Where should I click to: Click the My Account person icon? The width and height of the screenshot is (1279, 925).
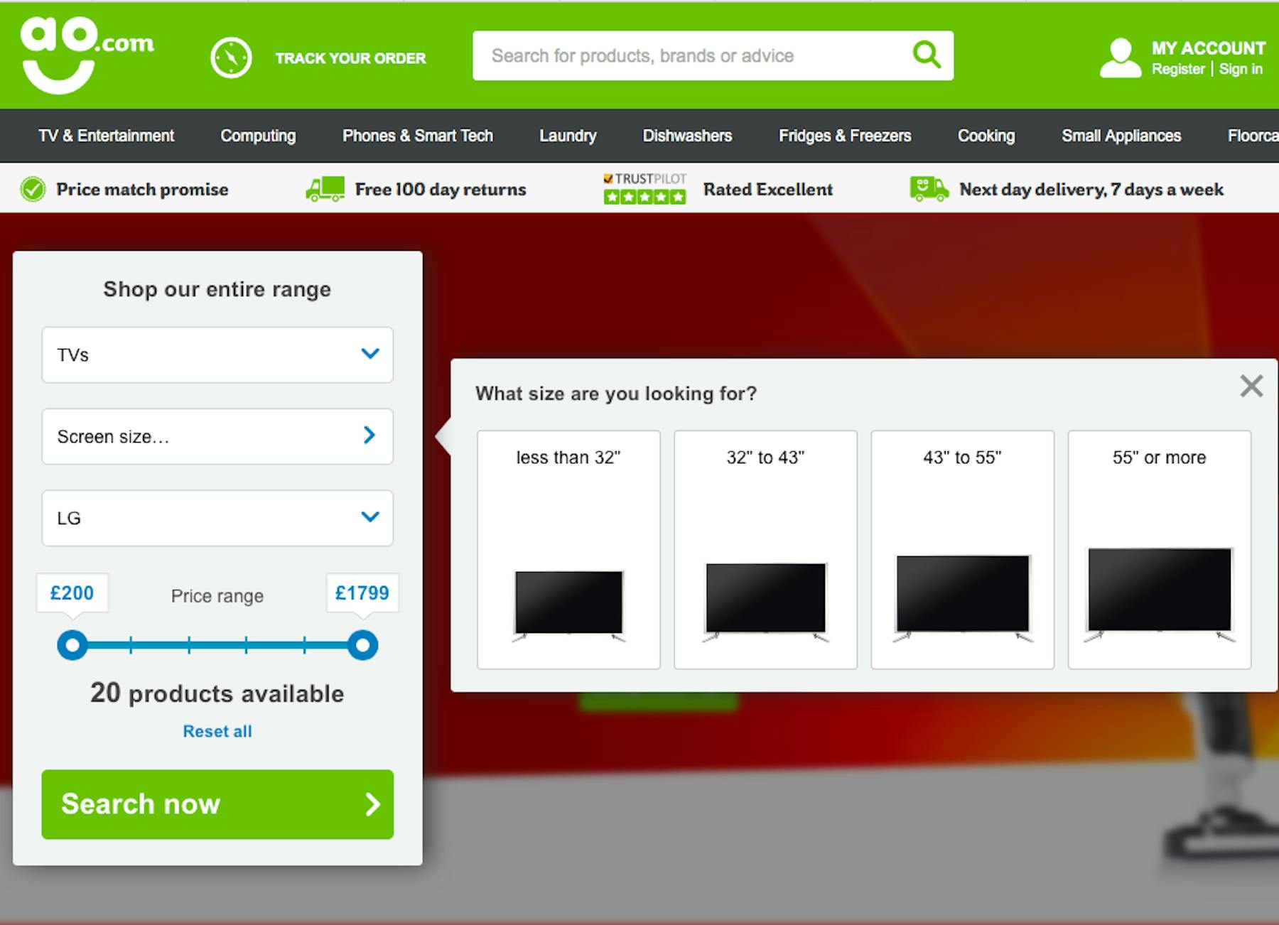click(1120, 58)
